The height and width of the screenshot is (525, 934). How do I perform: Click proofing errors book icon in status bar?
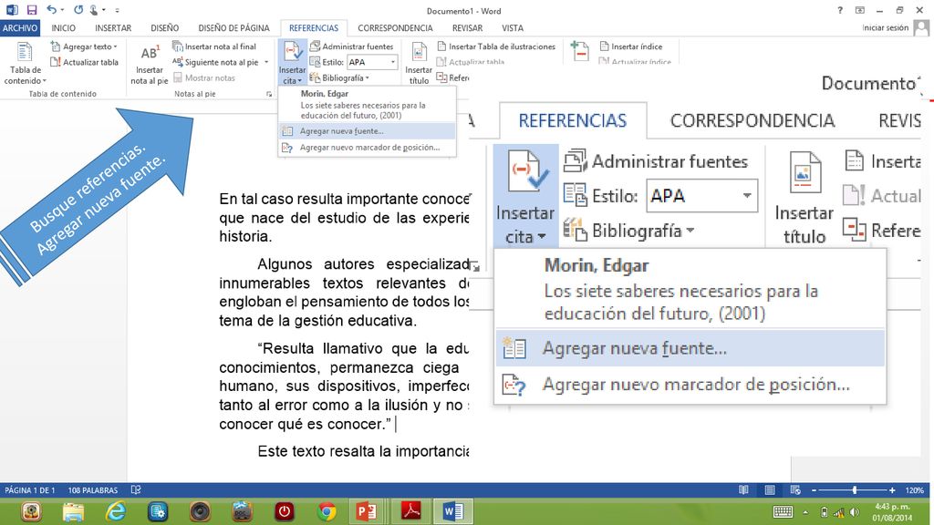point(136,489)
